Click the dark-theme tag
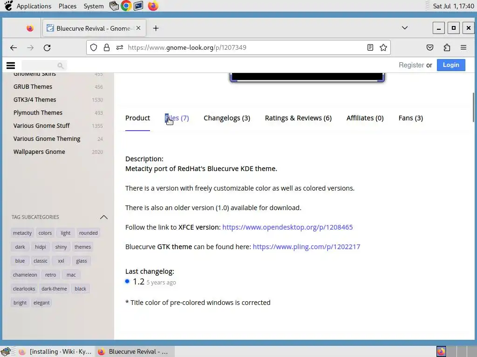Viewport: 477px width, 357px height. click(x=54, y=289)
